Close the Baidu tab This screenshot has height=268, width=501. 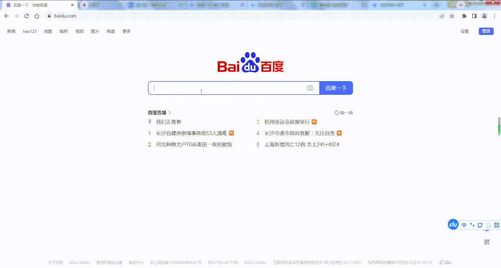72,5
